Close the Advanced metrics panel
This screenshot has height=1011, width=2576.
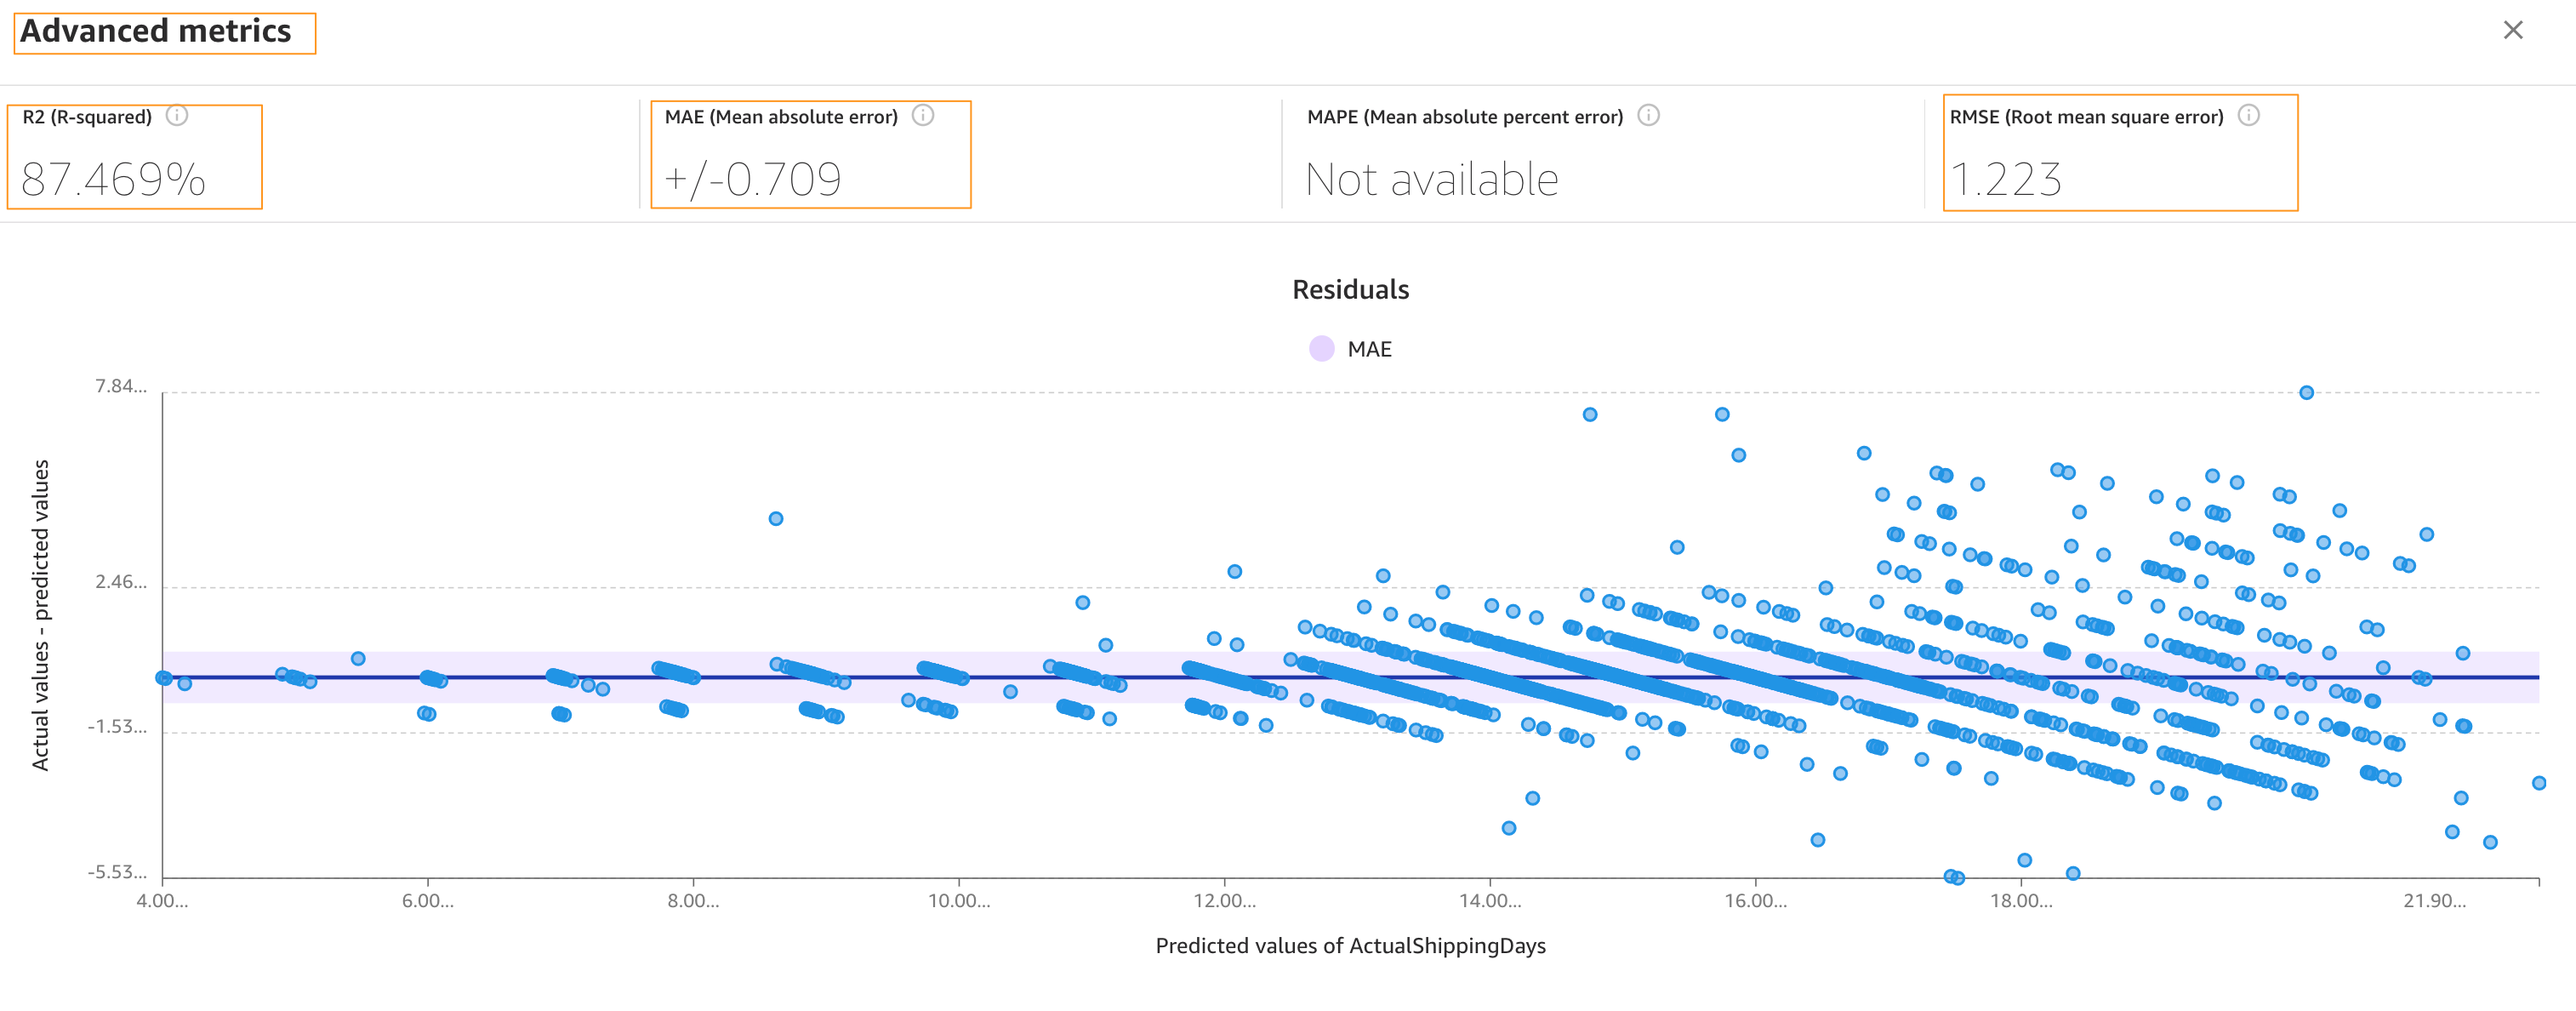point(2512,30)
